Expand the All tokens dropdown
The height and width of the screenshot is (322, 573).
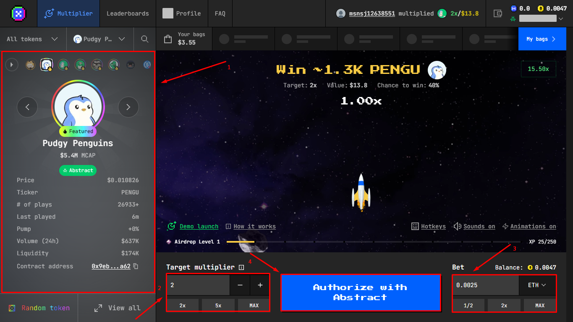pos(32,39)
